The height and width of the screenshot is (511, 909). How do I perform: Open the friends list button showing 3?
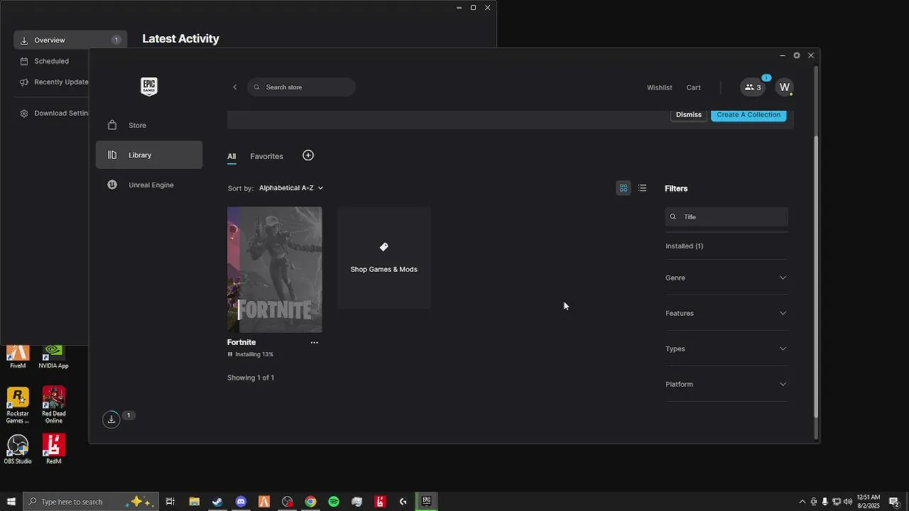pos(753,87)
